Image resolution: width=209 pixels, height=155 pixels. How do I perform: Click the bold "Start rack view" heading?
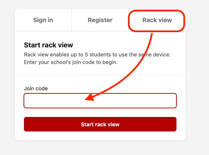point(48,45)
